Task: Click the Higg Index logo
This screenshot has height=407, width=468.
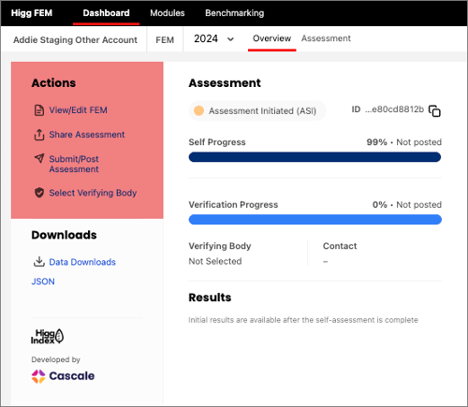Action: (x=47, y=336)
